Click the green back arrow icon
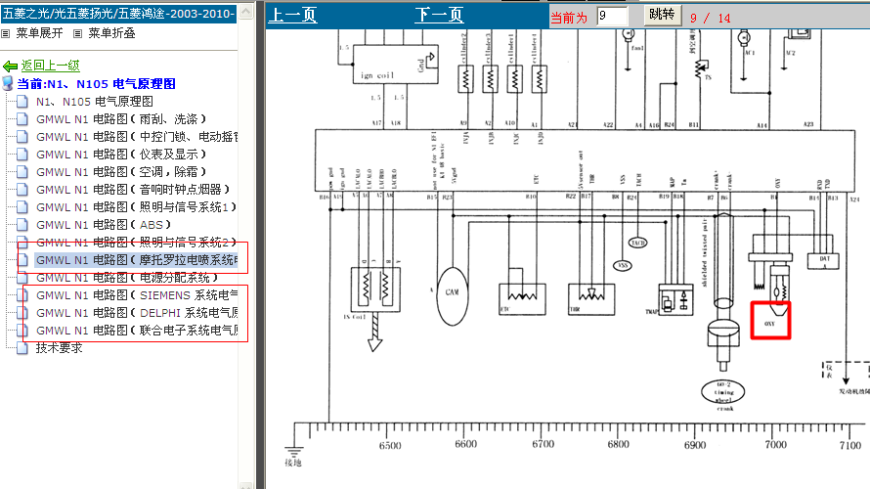This screenshot has height=489, width=870. pos(10,67)
